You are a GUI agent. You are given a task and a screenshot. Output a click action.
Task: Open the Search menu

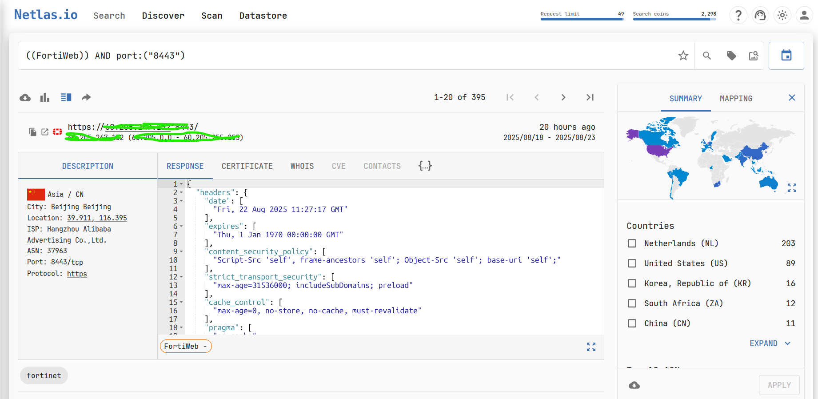point(109,16)
